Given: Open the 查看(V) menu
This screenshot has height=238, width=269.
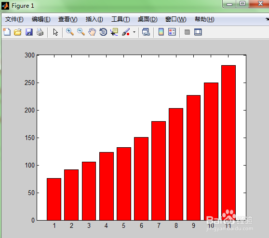Looking at the screenshot, I should [68, 19].
